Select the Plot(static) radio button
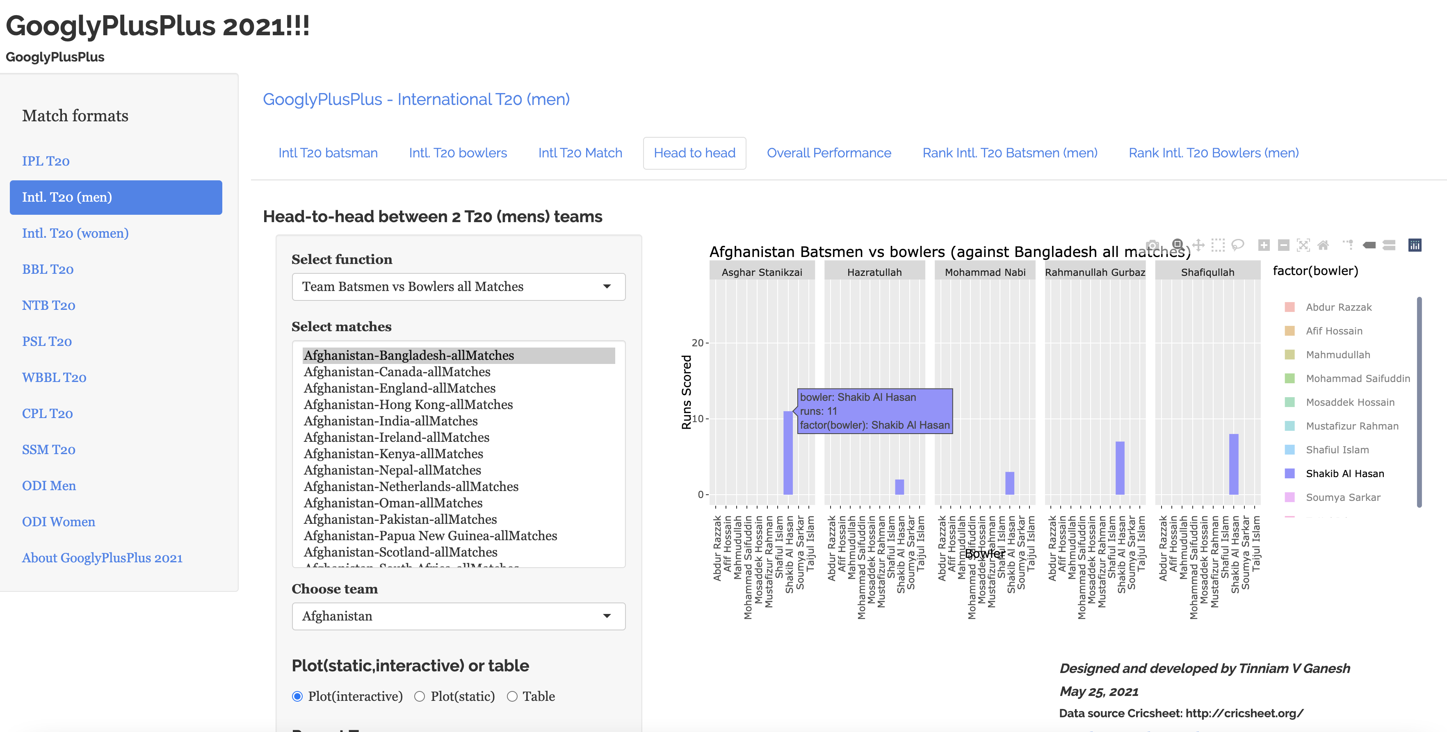 coord(420,697)
